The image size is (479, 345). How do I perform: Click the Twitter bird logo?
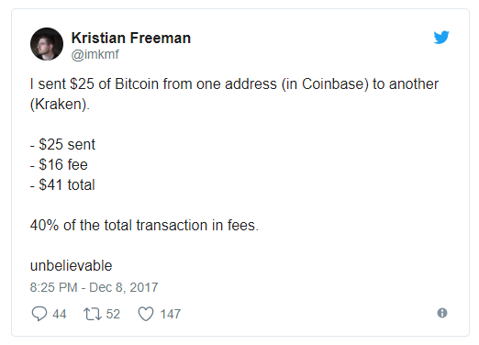point(441,38)
